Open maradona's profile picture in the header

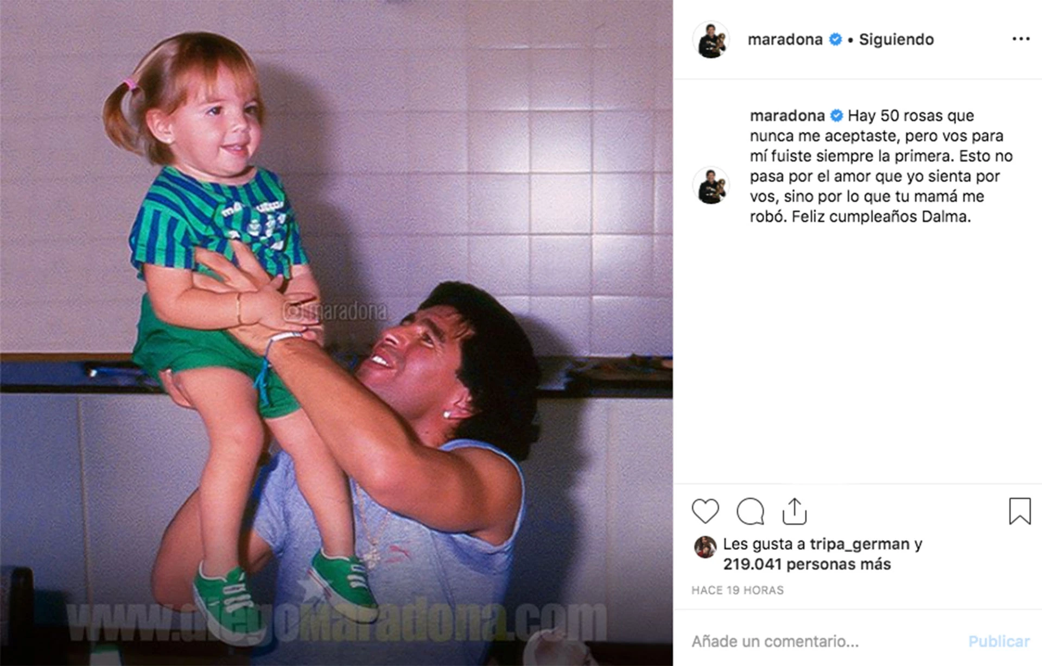(x=711, y=40)
